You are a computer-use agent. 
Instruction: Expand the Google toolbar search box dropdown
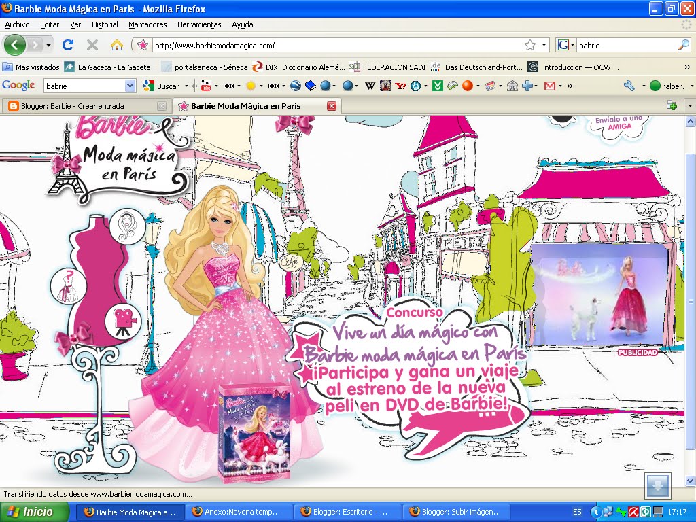click(x=130, y=86)
